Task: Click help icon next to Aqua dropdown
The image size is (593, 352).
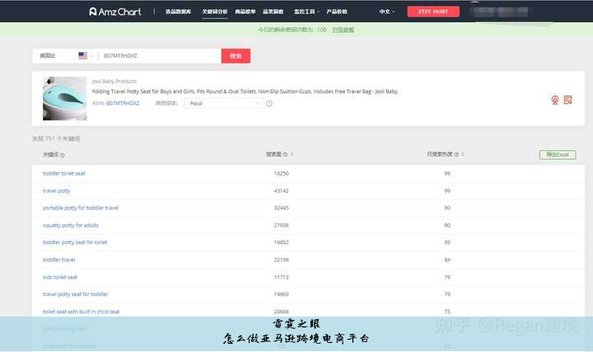Action: click(x=269, y=104)
